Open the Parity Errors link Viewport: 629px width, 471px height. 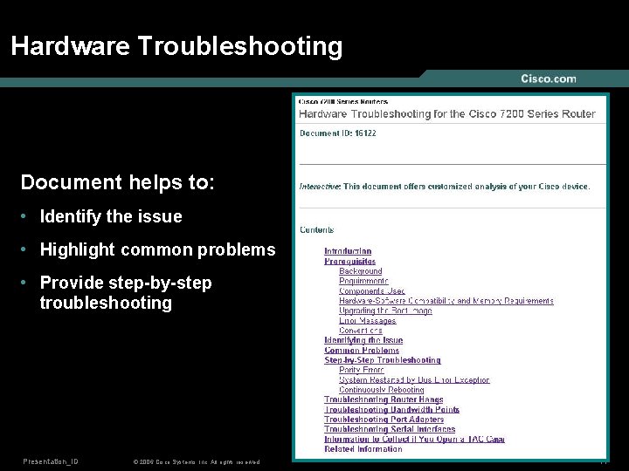(361, 370)
